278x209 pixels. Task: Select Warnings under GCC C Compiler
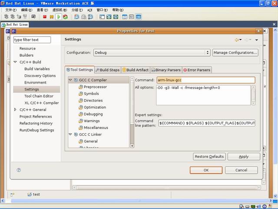click(x=92, y=121)
